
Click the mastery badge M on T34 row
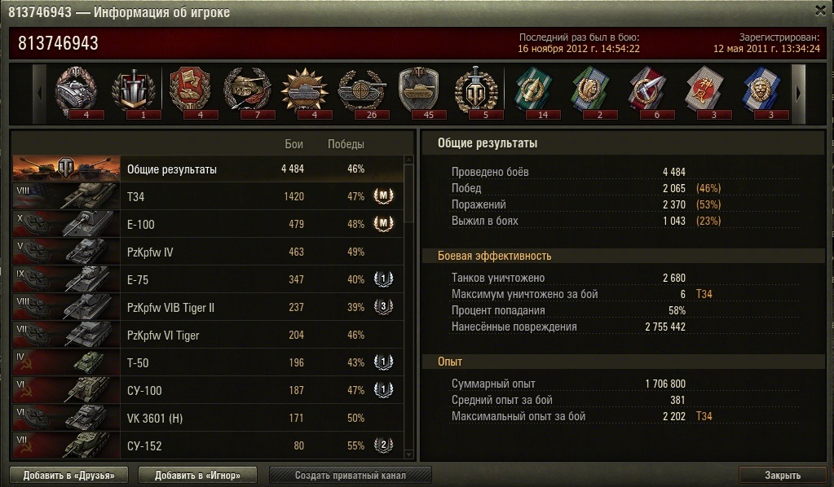[383, 196]
